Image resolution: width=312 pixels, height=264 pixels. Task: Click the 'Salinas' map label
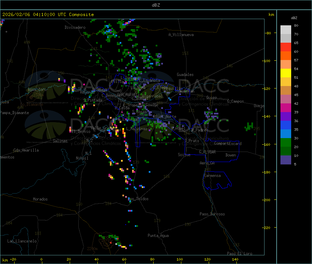pos(60,141)
